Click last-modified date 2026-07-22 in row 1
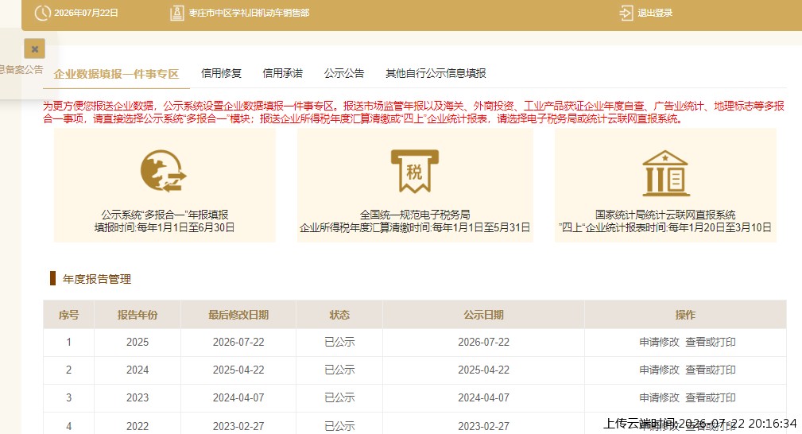802x434 pixels. [238, 342]
